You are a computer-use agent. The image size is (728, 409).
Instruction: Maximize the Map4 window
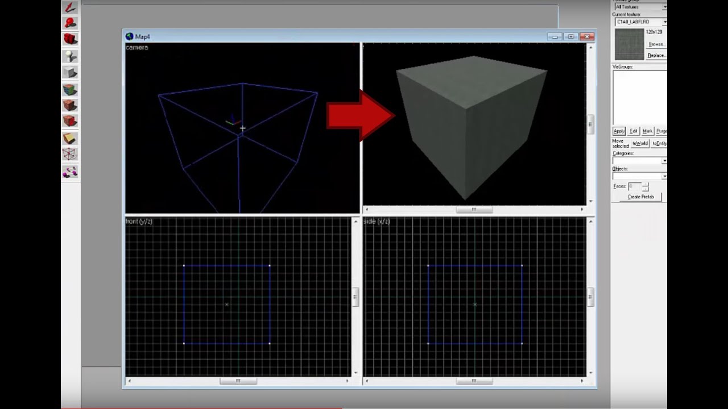571,37
